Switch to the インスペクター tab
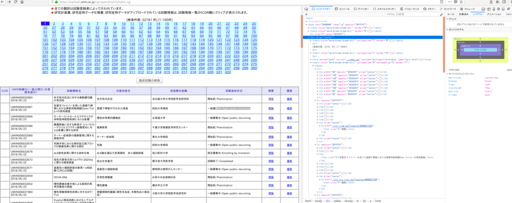 tap(321, 9)
